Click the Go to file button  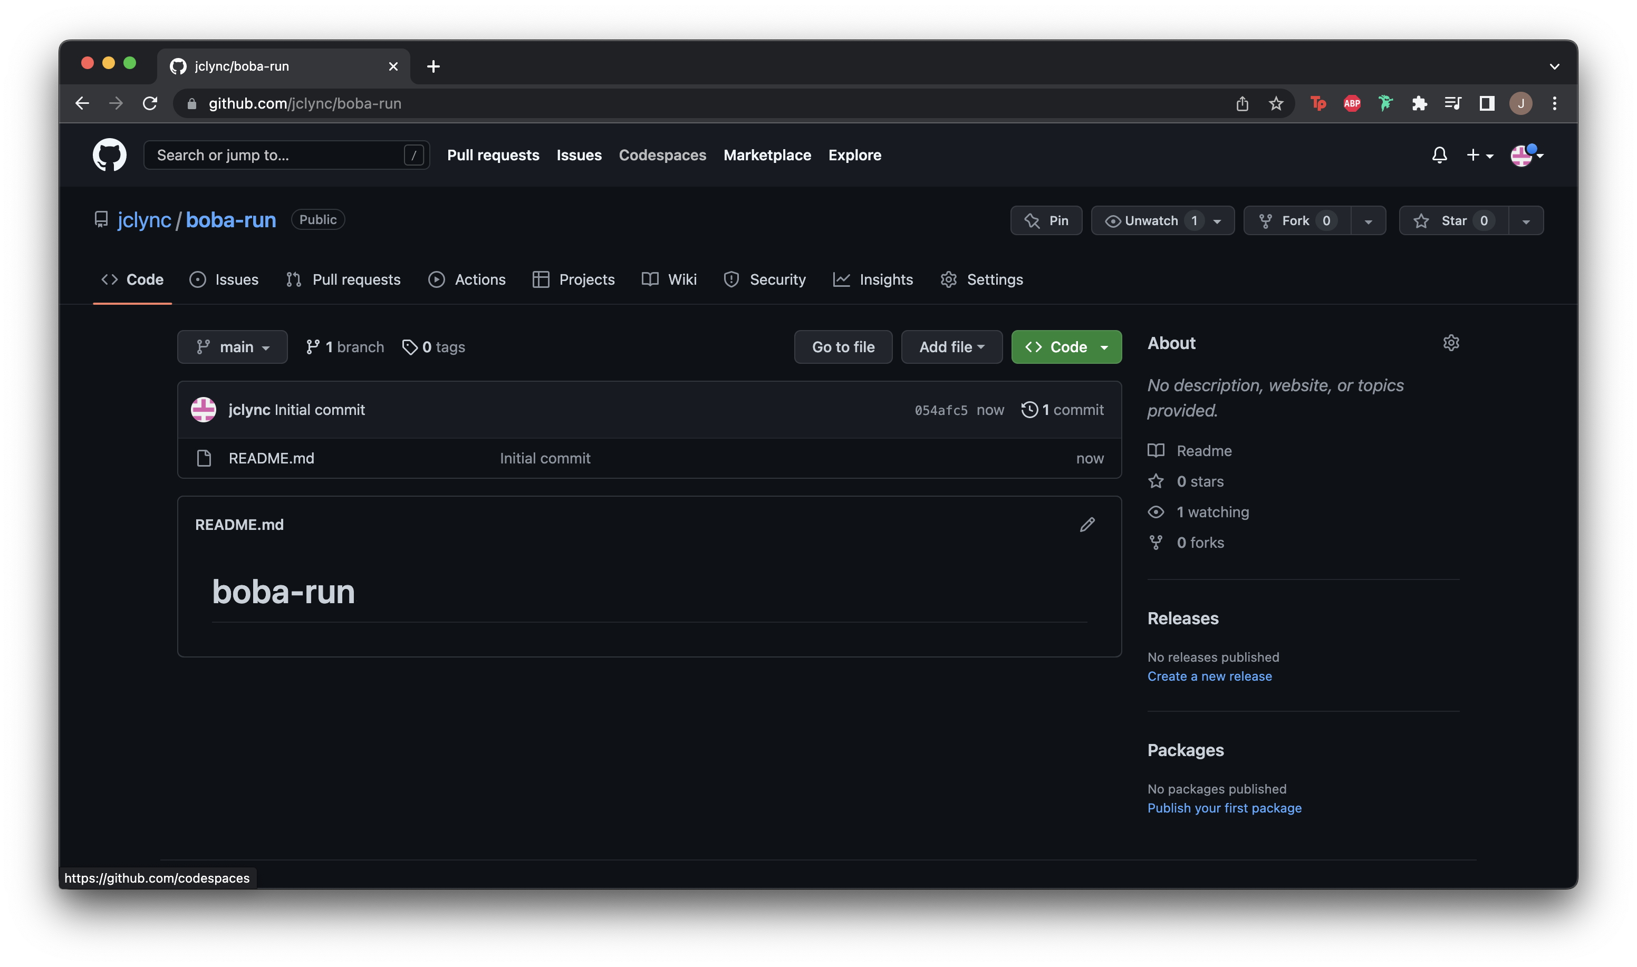[843, 346]
